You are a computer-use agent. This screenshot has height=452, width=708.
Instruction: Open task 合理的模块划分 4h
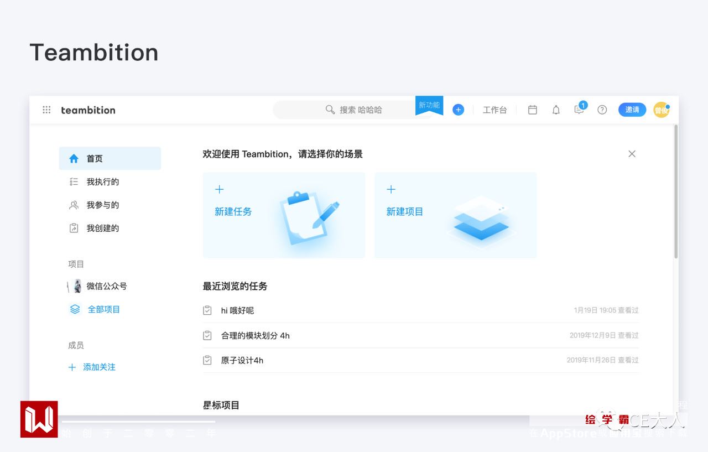click(x=256, y=335)
